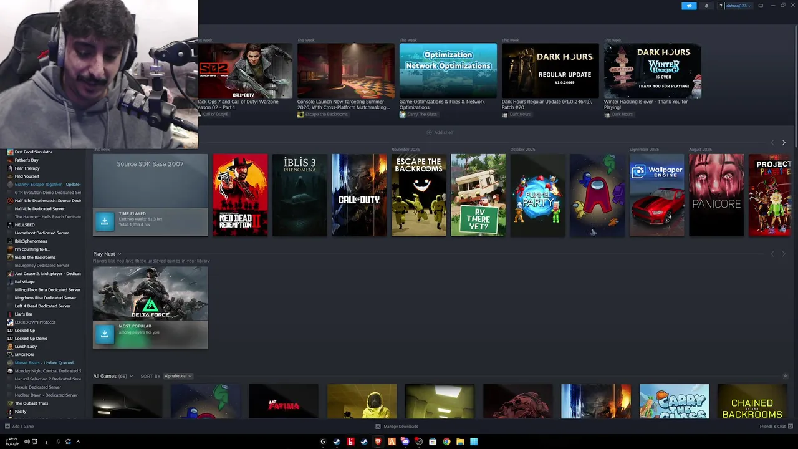Click the taskbar volume speaker icon

27,442
